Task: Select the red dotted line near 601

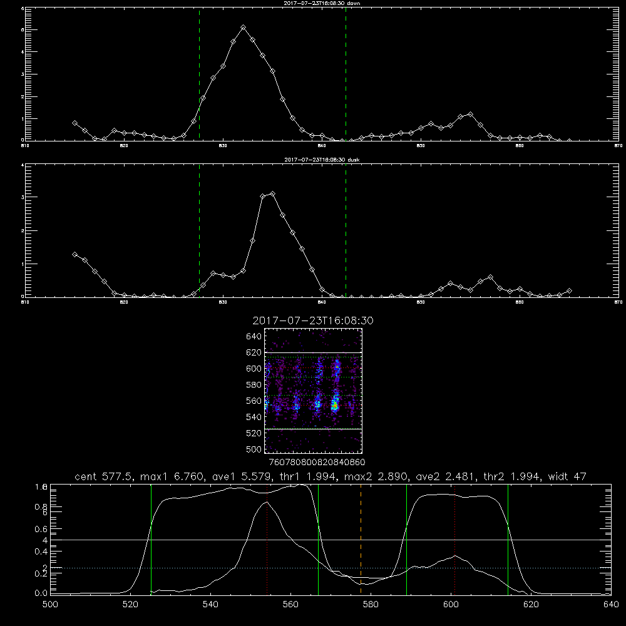Action: tap(454, 540)
